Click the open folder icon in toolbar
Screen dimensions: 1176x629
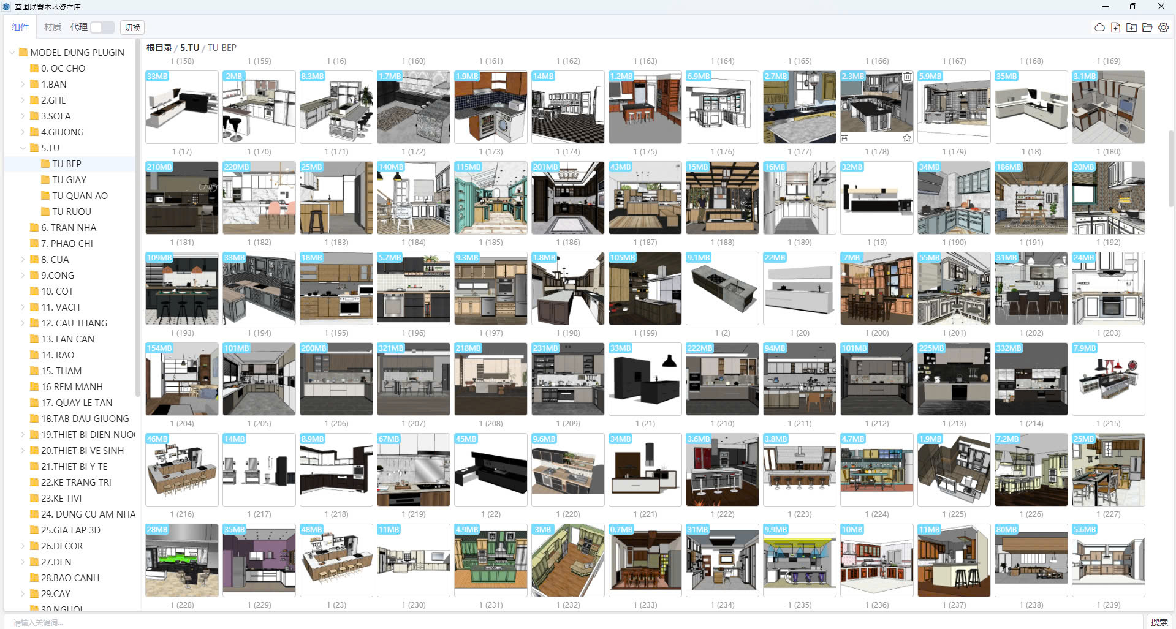pos(1147,28)
